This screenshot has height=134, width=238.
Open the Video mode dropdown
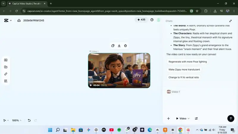pos(183,119)
